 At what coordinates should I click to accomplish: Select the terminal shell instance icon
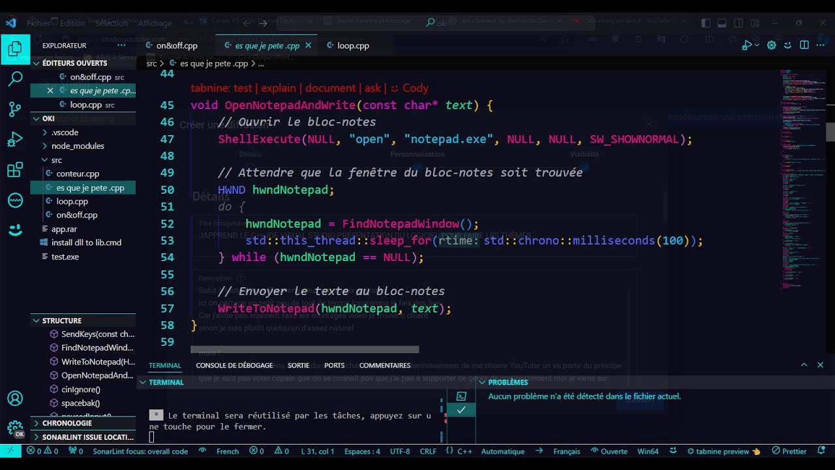pyautogui.click(x=461, y=396)
